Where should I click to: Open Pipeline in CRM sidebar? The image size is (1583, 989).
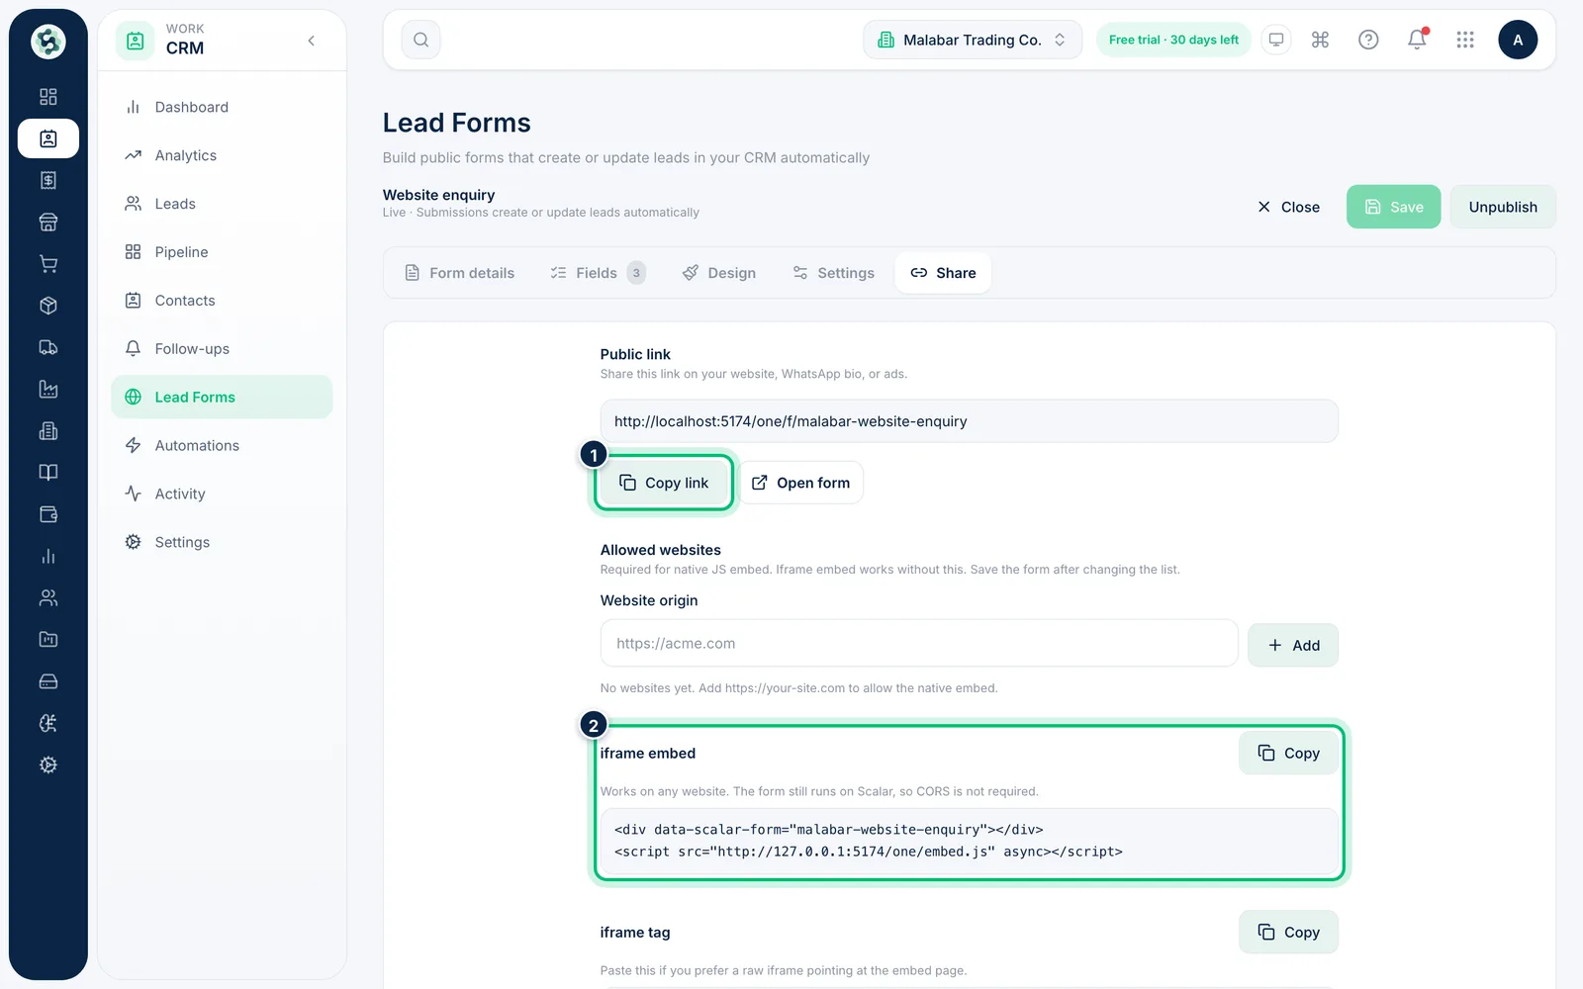click(222, 252)
